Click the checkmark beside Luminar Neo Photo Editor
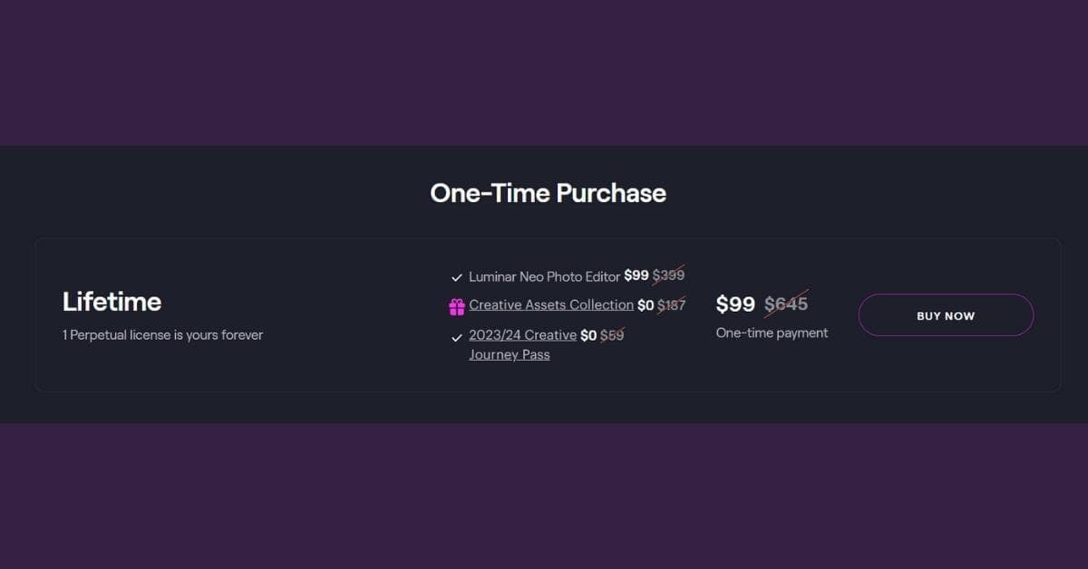The height and width of the screenshot is (569, 1088). point(457,276)
